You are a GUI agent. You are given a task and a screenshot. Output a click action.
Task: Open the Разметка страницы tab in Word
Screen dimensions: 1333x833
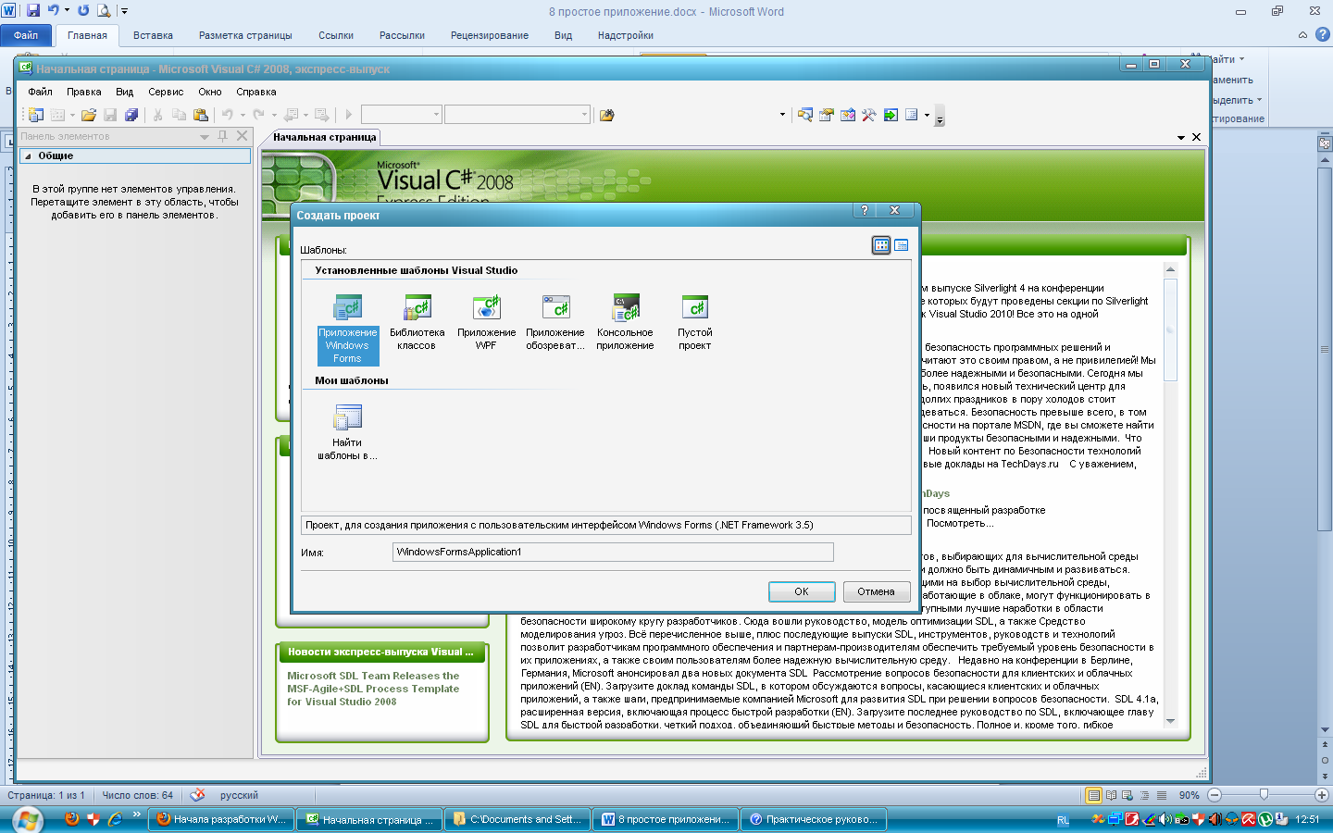click(245, 35)
